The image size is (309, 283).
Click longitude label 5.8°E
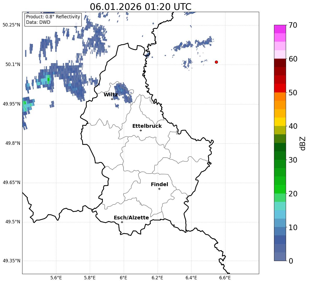pos(90,278)
